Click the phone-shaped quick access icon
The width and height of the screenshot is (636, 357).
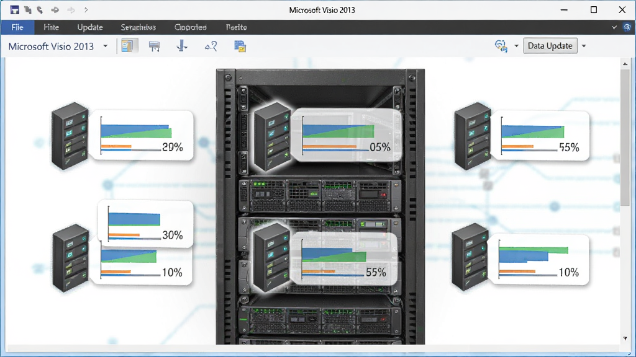point(40,10)
